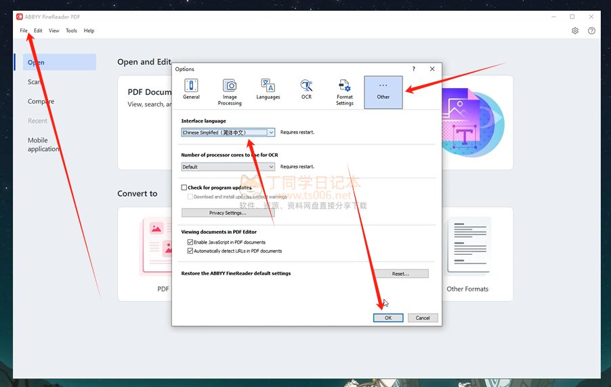Open the OCR options tab

pyautogui.click(x=306, y=89)
